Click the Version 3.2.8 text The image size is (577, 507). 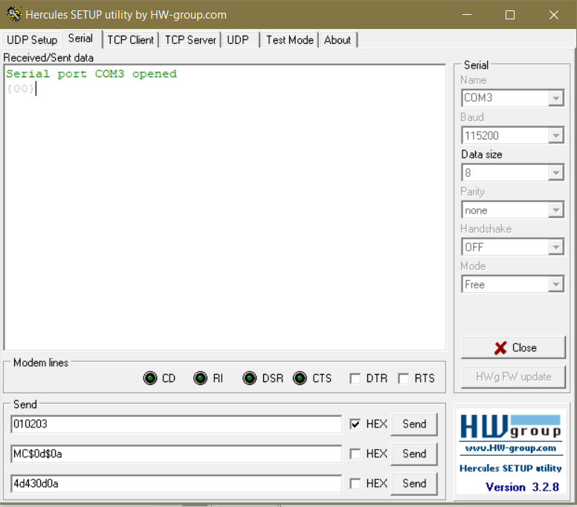[522, 487]
